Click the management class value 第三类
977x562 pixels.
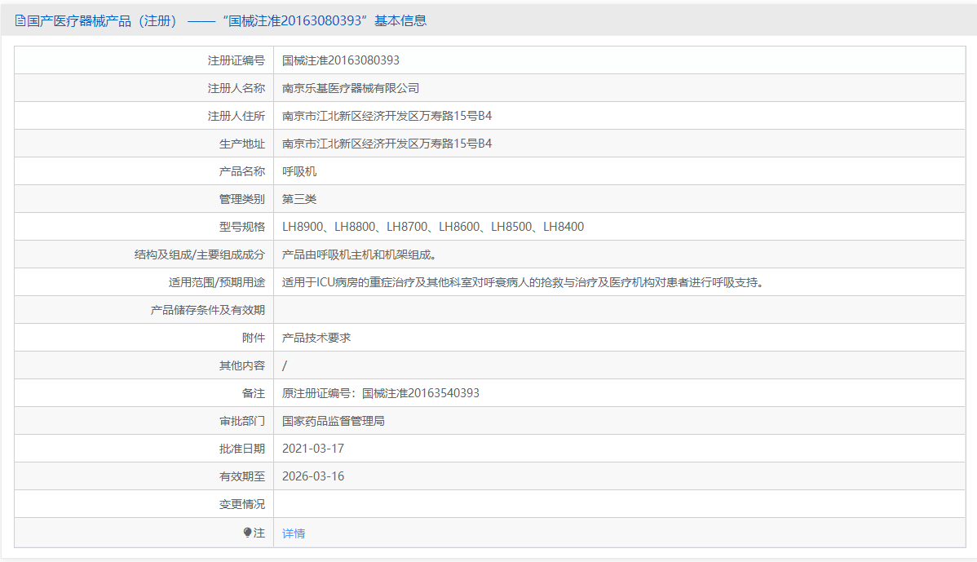[299, 199]
